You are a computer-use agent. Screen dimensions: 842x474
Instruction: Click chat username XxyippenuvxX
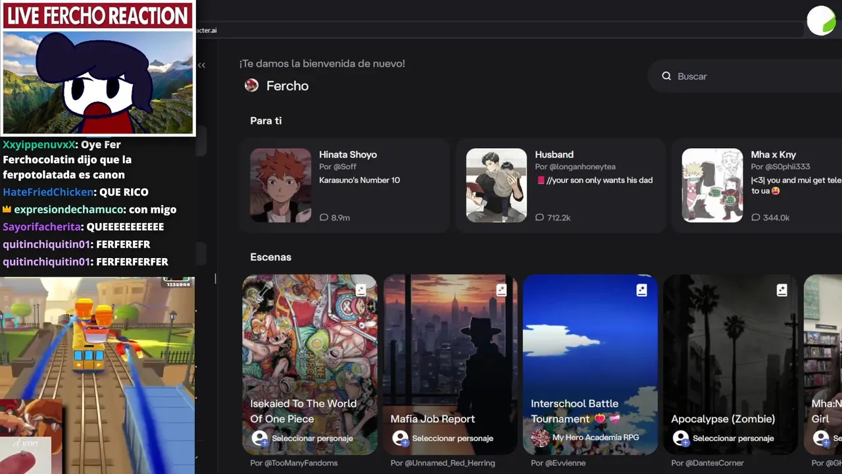tap(39, 145)
